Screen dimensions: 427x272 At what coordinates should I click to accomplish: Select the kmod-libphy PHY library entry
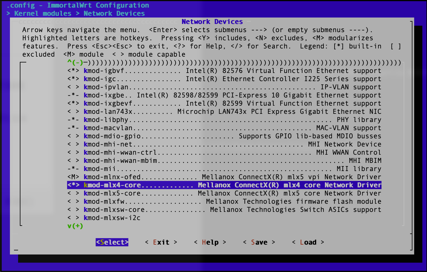coord(224,120)
